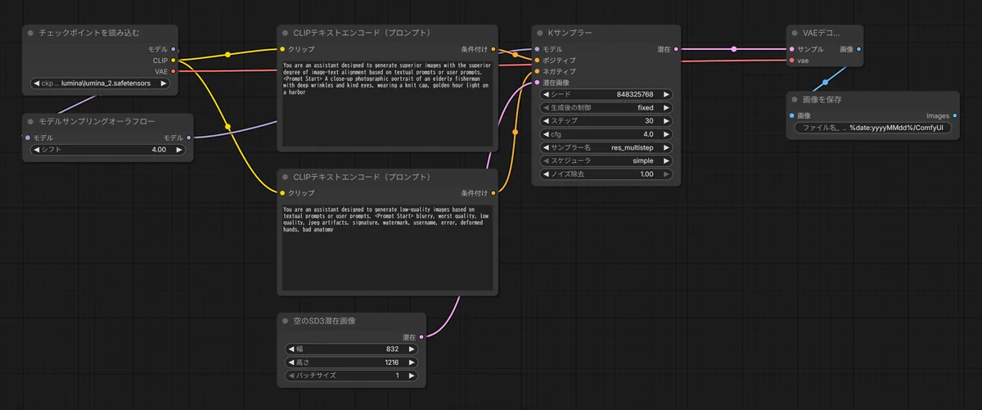The height and width of the screenshot is (410, 982).
Task: Click the モデル output port on モデルサンプリングオーラフロー
Action: (189, 137)
